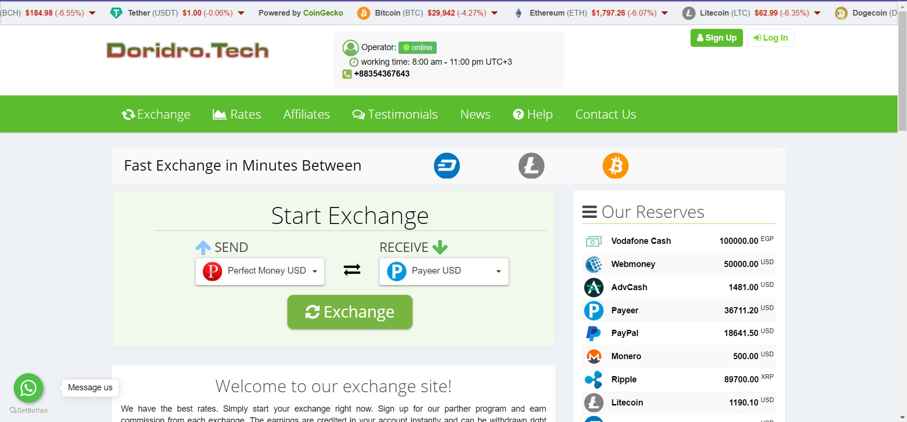Click the Bitcoin ticker icon
The height and width of the screenshot is (422, 907).
tap(363, 13)
